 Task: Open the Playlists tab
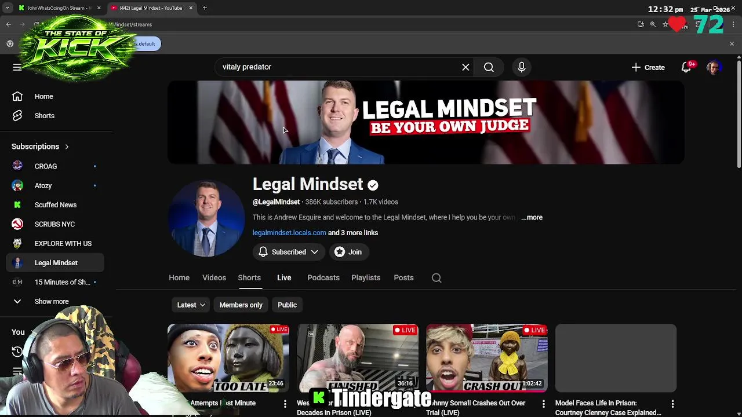[x=366, y=278]
